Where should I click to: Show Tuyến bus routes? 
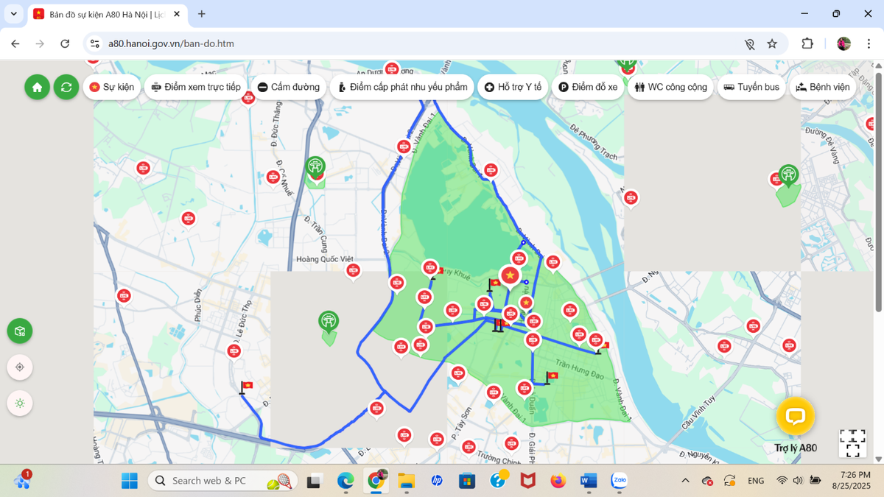751,87
